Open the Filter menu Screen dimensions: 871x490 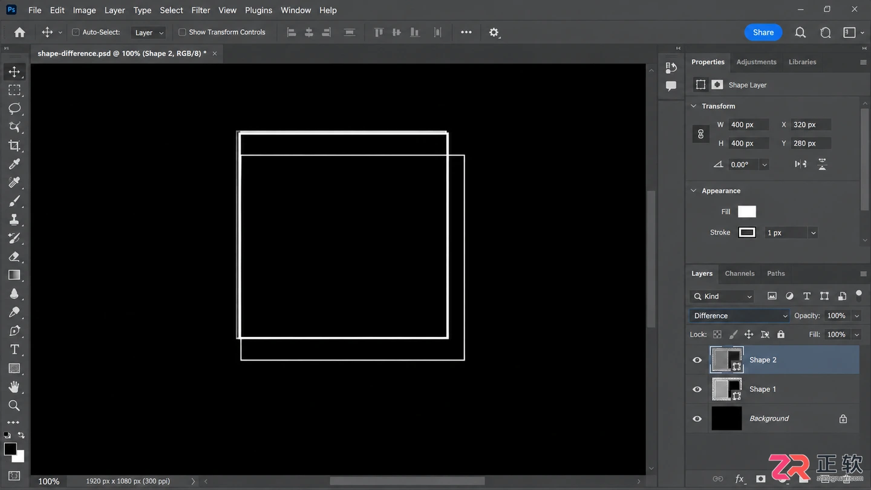[x=201, y=10]
